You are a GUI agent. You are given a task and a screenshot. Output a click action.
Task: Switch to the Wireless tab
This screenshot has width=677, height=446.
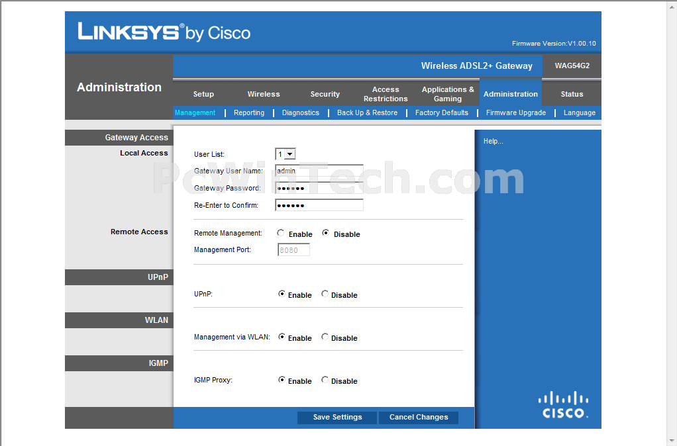pos(264,94)
